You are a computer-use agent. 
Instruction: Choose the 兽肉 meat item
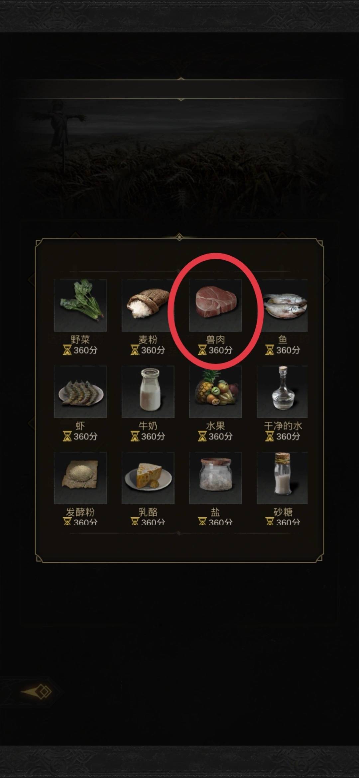tap(215, 305)
